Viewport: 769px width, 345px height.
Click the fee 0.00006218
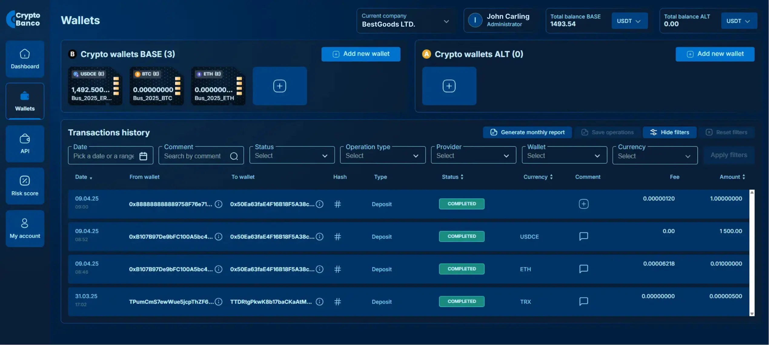pos(659,264)
